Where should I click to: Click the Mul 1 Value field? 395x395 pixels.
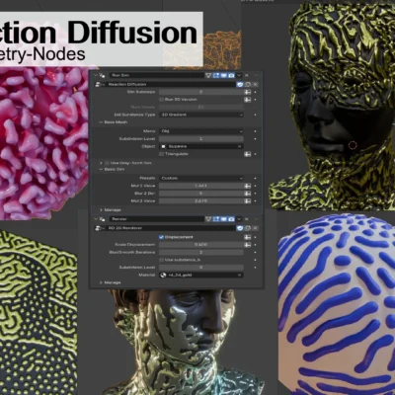pos(201,186)
